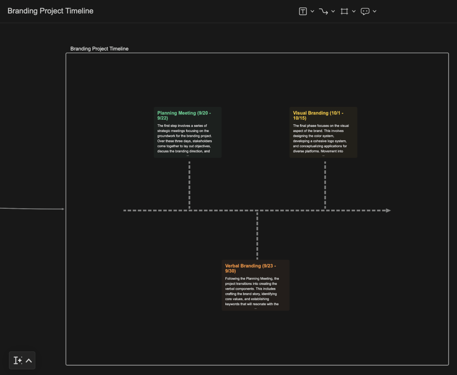
Task: Open the Connector tool dropdown chevron
Action: coord(333,12)
